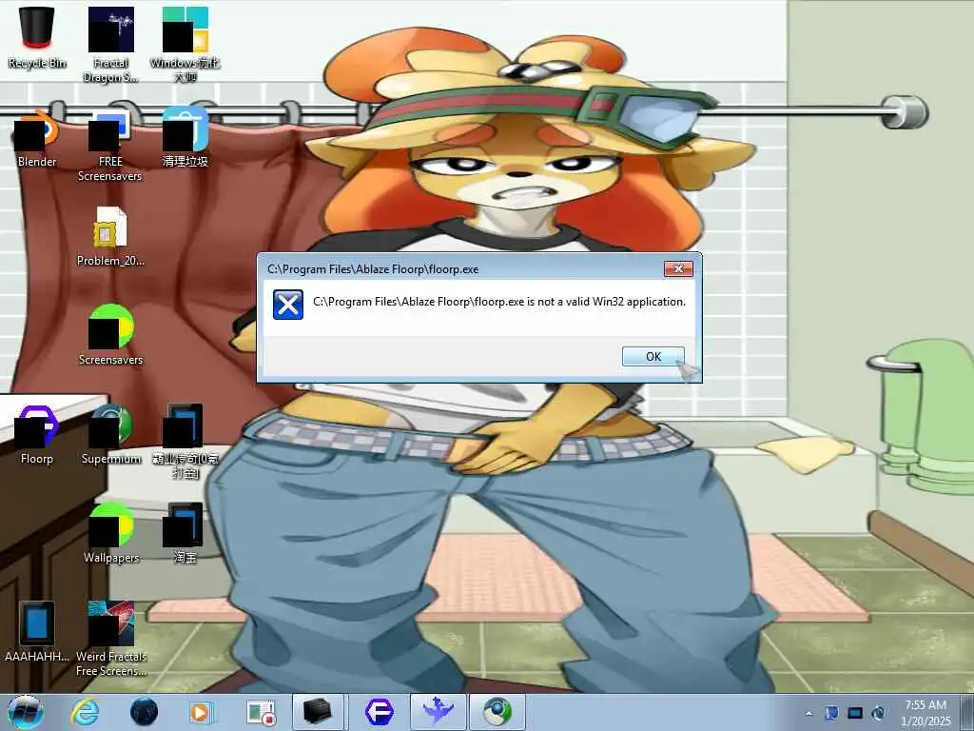Viewport: 974px width, 731px height.
Task: Select the 霸业传奇 desktop shortcut
Action: coord(185,442)
